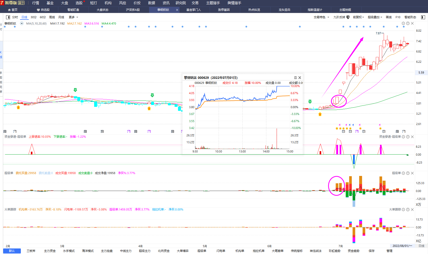Click settings icon of 大单跟踪 panel
The image size is (428, 254).
point(403,209)
